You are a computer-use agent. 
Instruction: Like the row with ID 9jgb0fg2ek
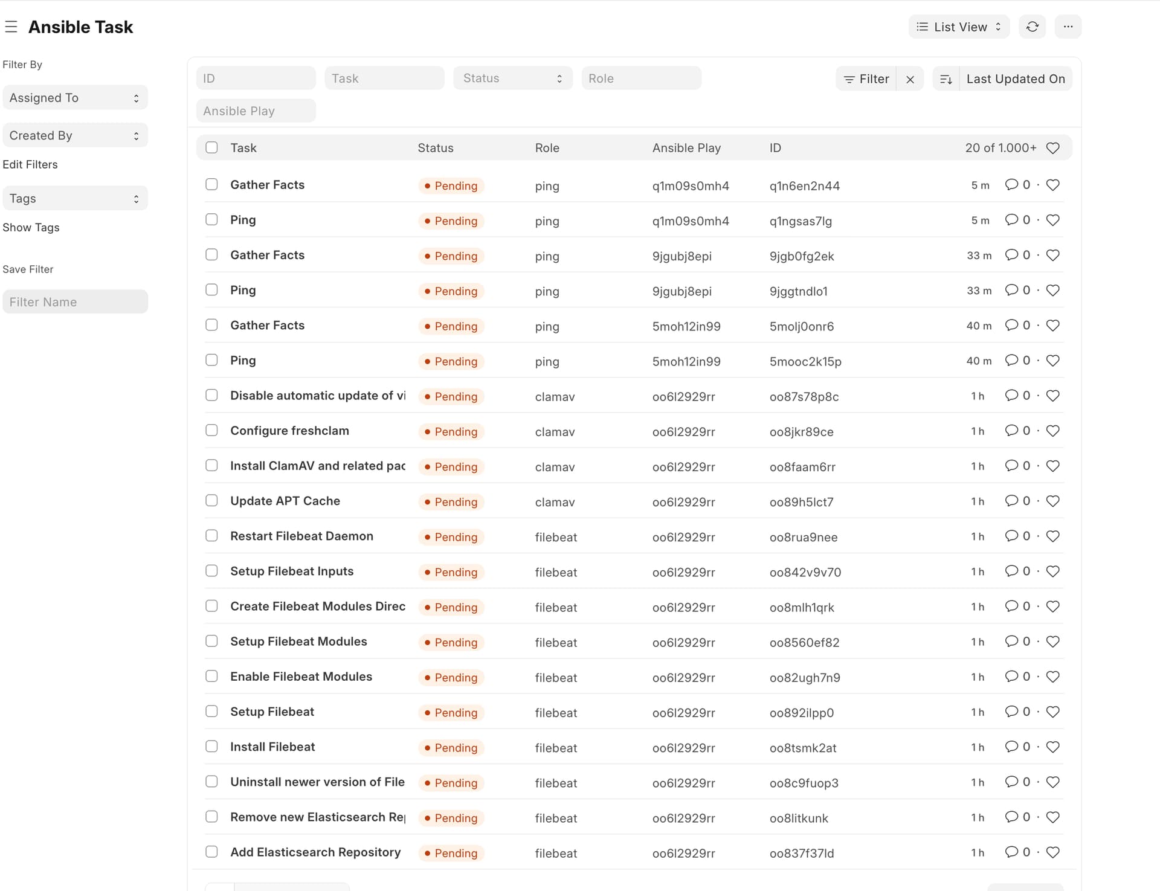[x=1052, y=255]
